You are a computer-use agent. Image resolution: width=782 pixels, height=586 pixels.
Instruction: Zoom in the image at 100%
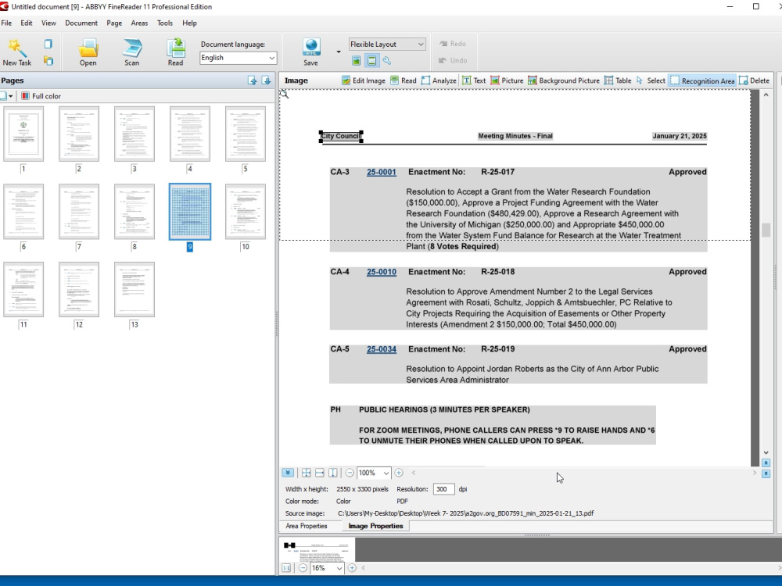(399, 473)
